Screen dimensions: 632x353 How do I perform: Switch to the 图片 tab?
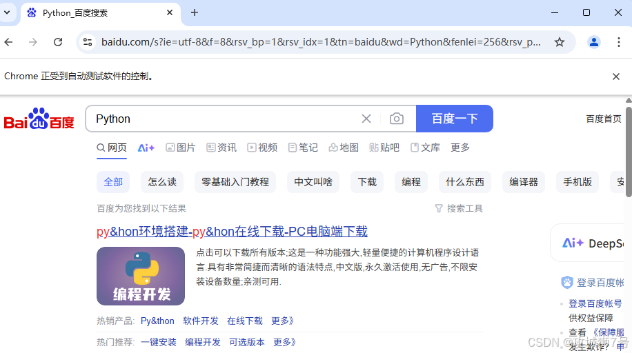(180, 148)
